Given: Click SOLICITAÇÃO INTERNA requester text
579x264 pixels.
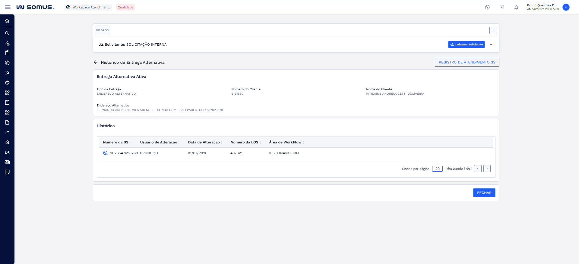Looking at the screenshot, I should point(146,45).
